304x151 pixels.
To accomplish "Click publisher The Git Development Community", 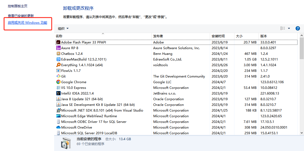I will coord(179,76).
